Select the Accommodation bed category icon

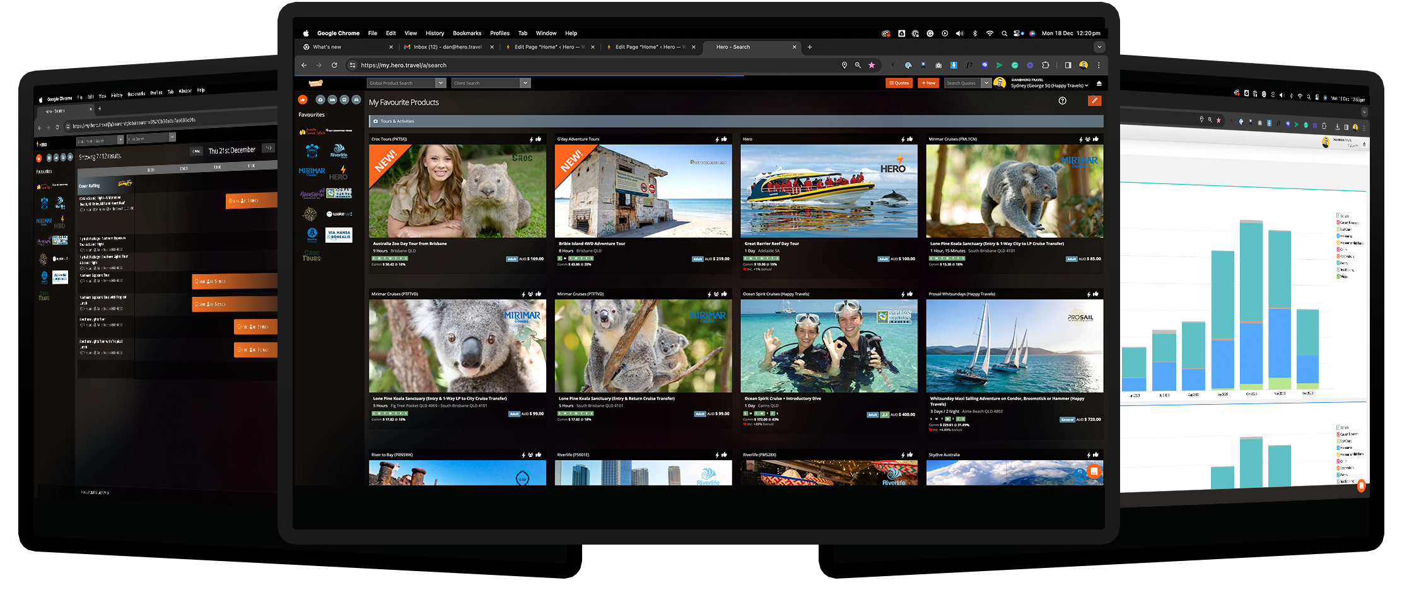332,100
